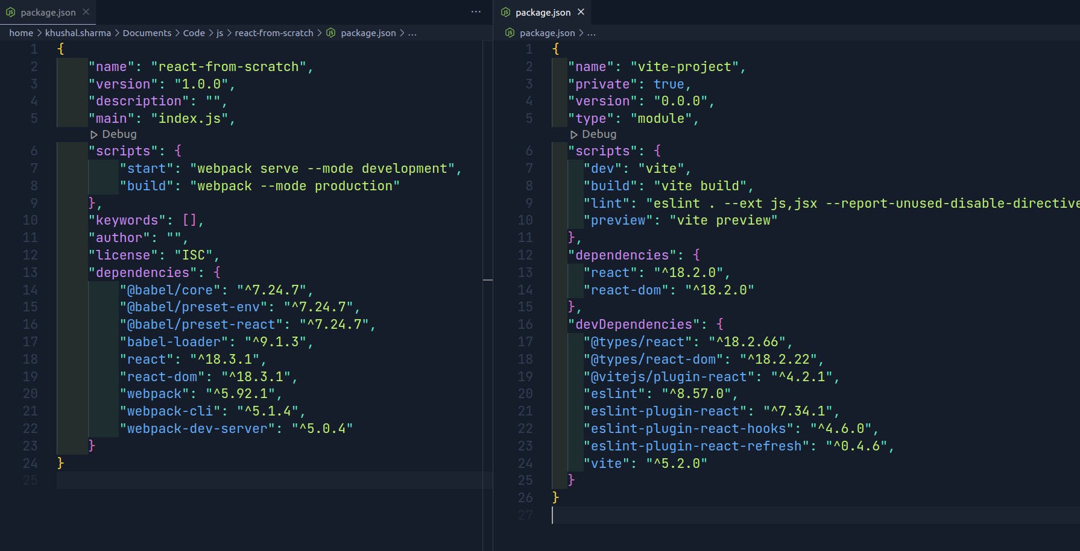Click "vite preview" script value
The height and width of the screenshot is (551, 1080).
pyautogui.click(x=724, y=220)
